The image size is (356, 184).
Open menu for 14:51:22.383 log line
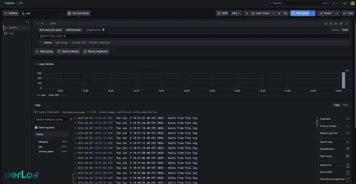pos(75,118)
